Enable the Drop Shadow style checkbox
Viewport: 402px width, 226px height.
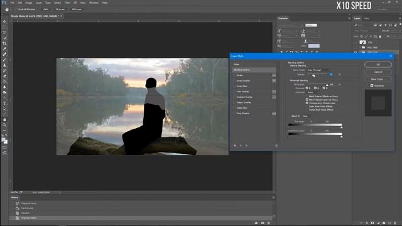(x=234, y=113)
